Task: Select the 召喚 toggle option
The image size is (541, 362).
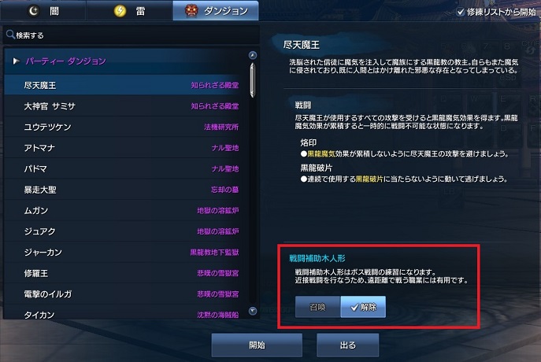Action: (x=318, y=307)
